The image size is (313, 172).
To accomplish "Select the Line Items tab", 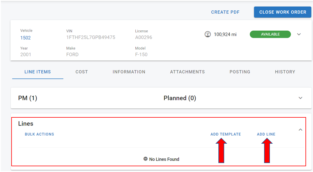I will pos(38,72).
